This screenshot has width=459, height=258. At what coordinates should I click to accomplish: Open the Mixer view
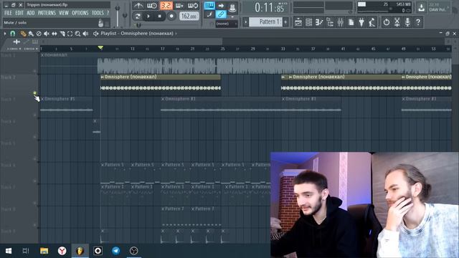pyautogui.click(x=341, y=22)
